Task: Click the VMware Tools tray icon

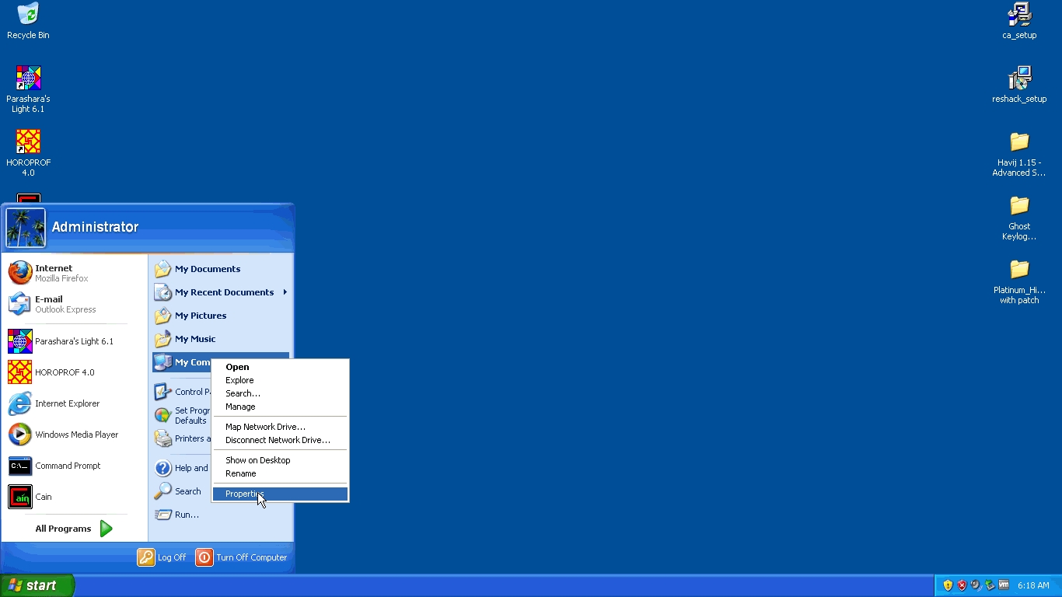Action: click(x=1003, y=585)
